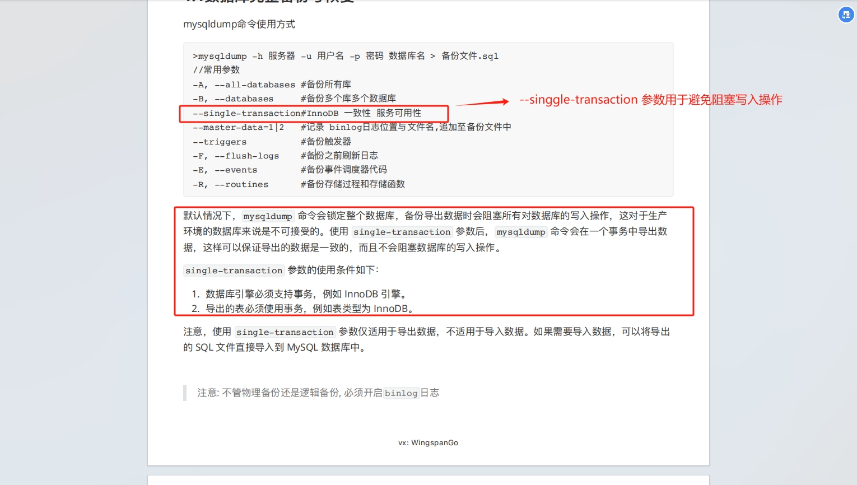The height and width of the screenshot is (485, 857).
Task: Click the '-E, --events' code line
Action: 290,170
